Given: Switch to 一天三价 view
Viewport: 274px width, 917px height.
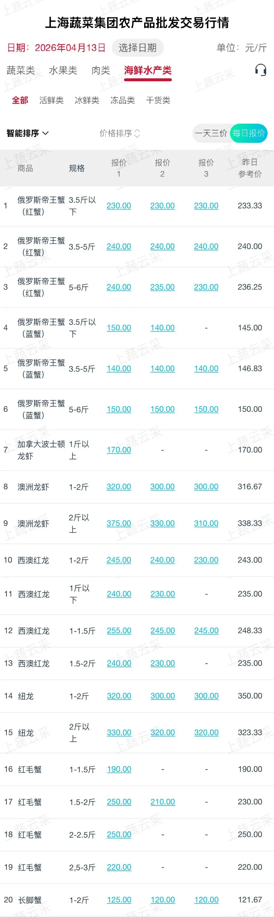Looking at the screenshot, I should pos(211,133).
